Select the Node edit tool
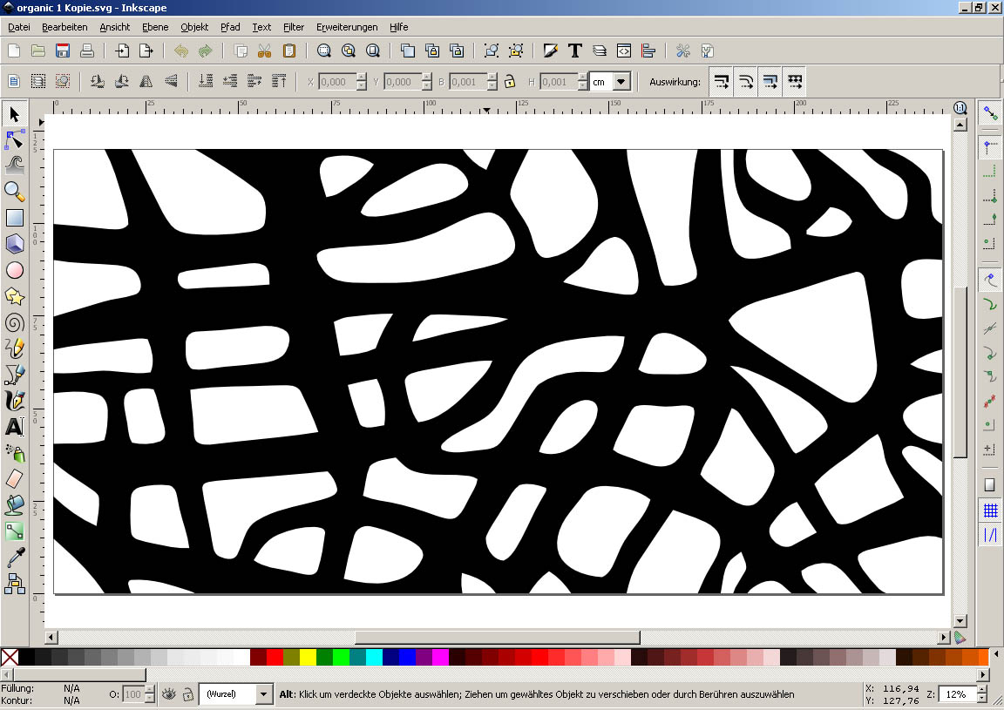Image resolution: width=1004 pixels, height=710 pixels. (x=15, y=139)
